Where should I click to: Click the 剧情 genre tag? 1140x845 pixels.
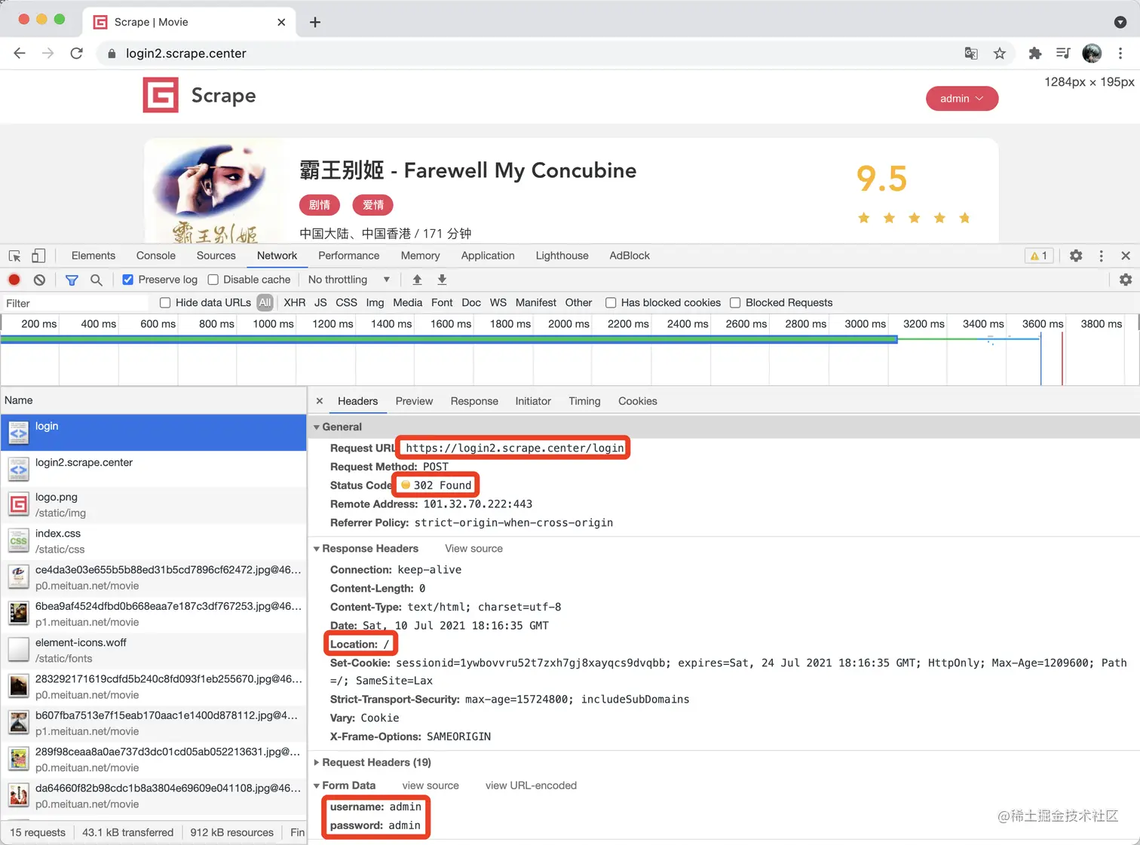tap(320, 205)
